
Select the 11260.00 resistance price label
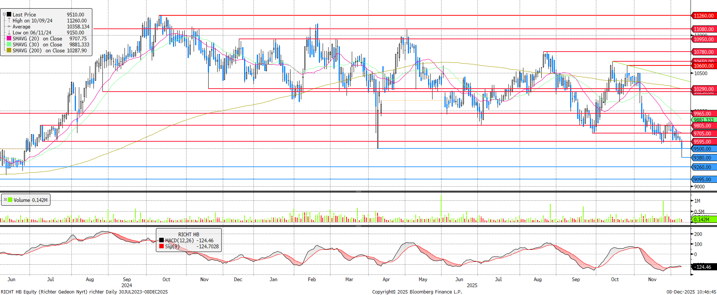pos(703,16)
